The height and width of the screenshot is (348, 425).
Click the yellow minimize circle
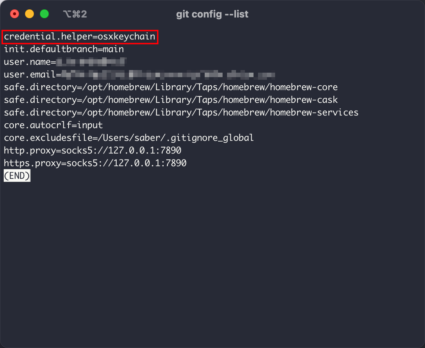[29, 13]
